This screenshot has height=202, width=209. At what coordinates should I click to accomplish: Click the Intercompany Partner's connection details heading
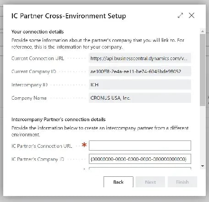pos(58,119)
